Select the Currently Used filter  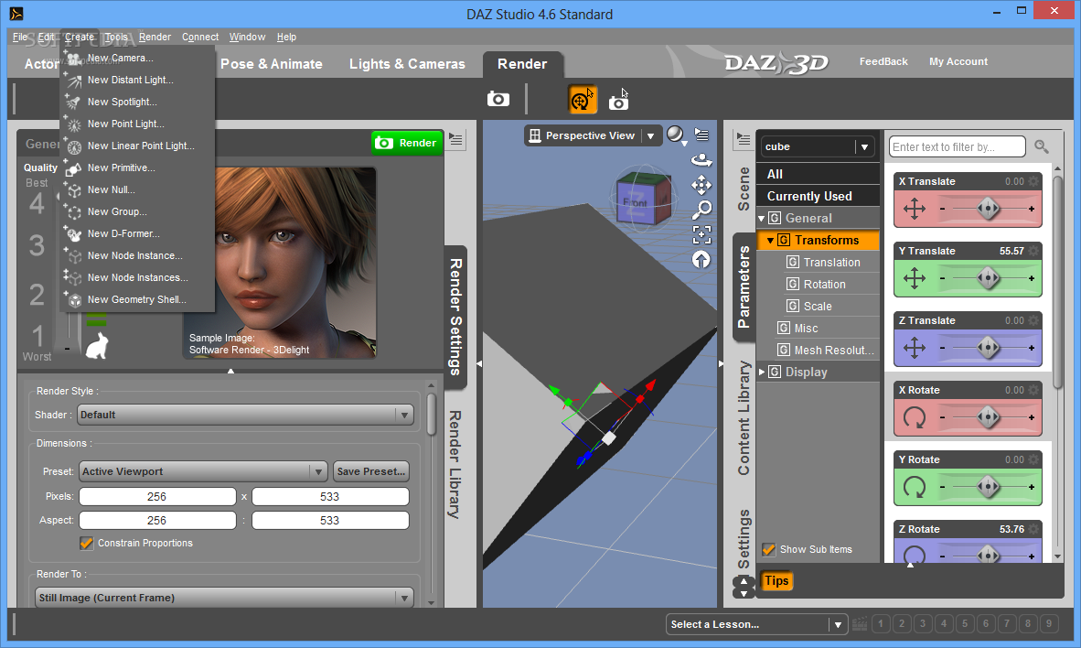pyautogui.click(x=818, y=196)
